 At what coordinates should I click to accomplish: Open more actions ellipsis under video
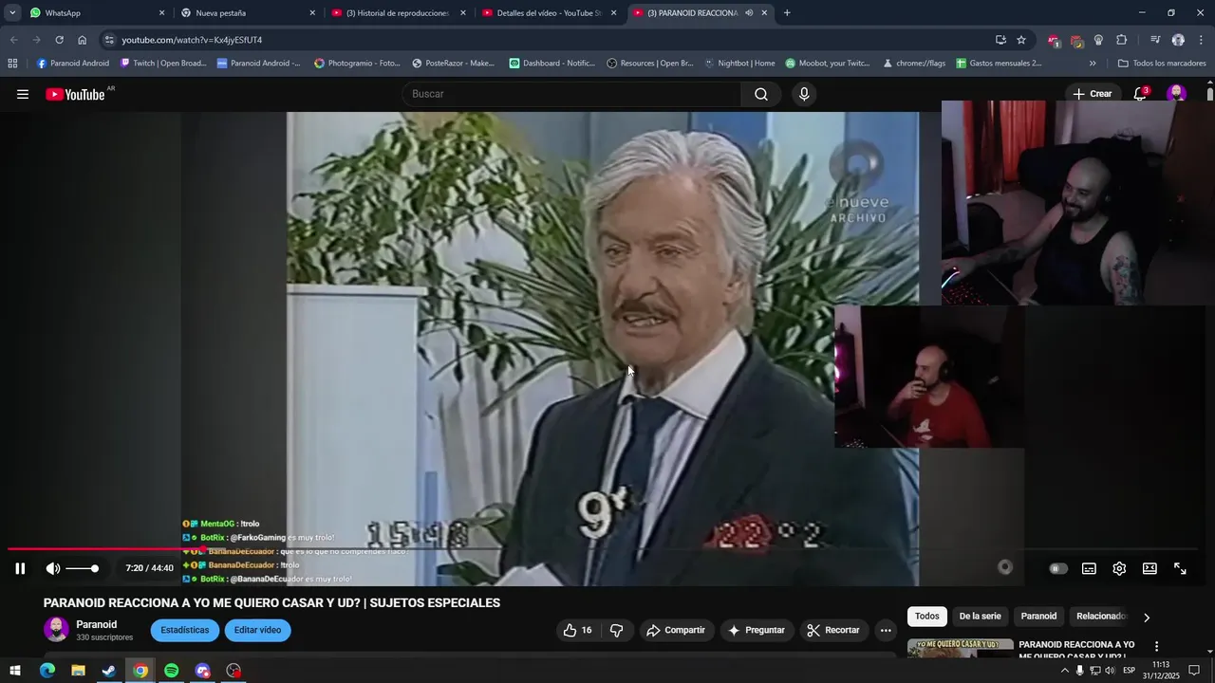886,630
